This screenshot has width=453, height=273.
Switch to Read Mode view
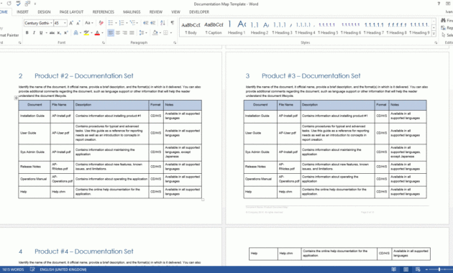tap(394, 269)
